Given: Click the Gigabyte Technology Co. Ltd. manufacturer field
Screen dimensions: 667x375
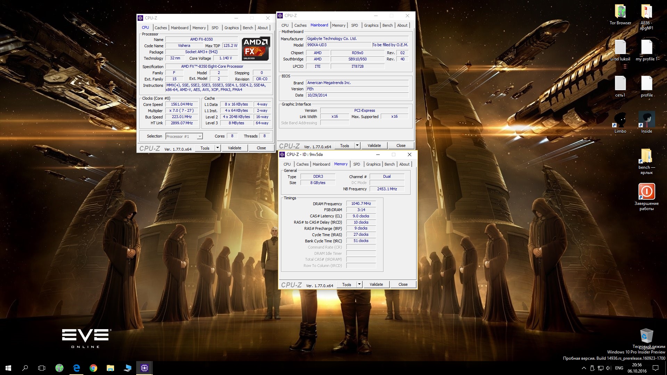Looking at the screenshot, I should click(357, 39).
